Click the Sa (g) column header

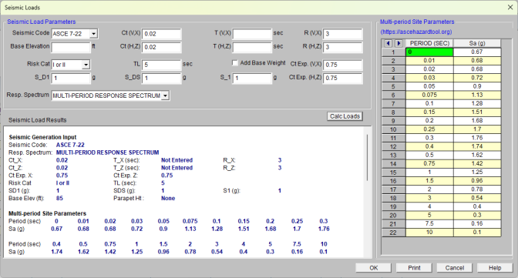[x=477, y=43]
